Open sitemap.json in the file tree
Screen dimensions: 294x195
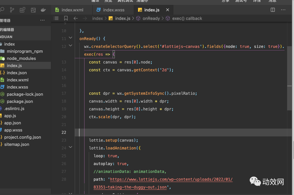coord(25,144)
